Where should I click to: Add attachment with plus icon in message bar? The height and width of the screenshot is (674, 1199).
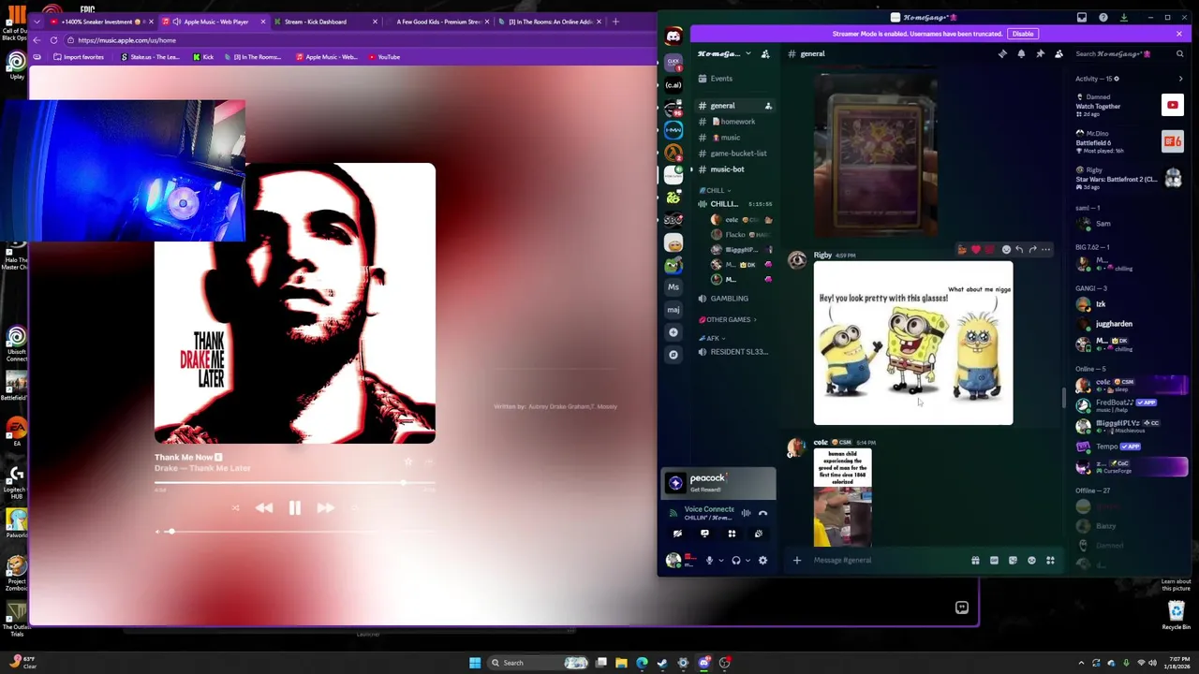click(x=797, y=561)
